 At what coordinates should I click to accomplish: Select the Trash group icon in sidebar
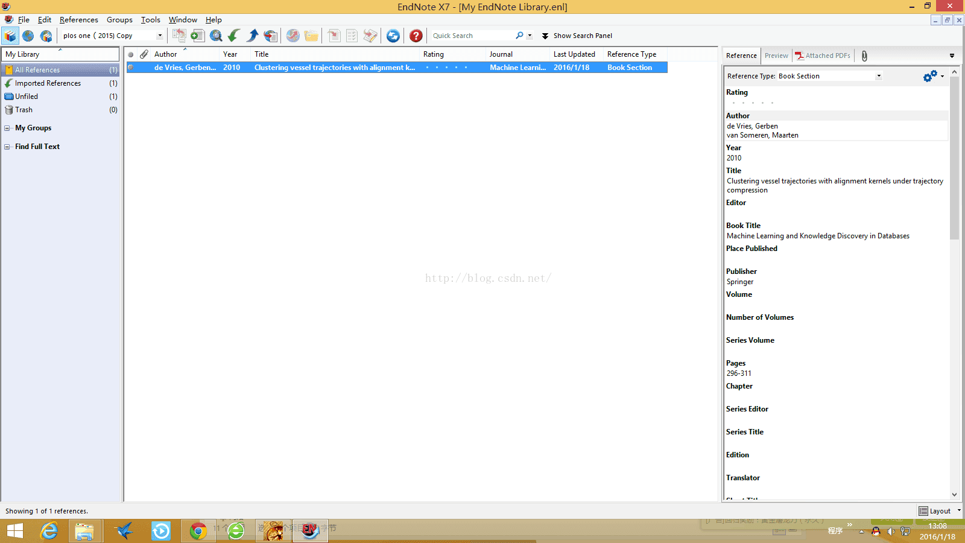tap(9, 110)
